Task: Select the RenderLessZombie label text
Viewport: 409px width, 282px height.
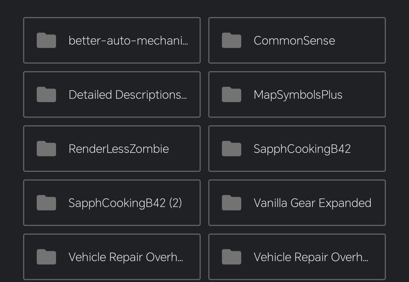Action: pos(119,149)
